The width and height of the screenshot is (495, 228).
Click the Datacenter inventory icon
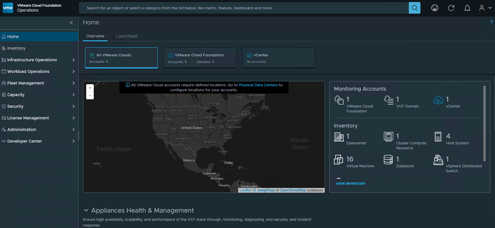(x=339, y=137)
